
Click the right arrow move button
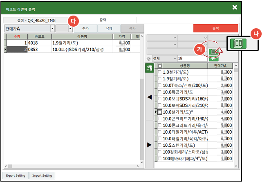pos(150,145)
